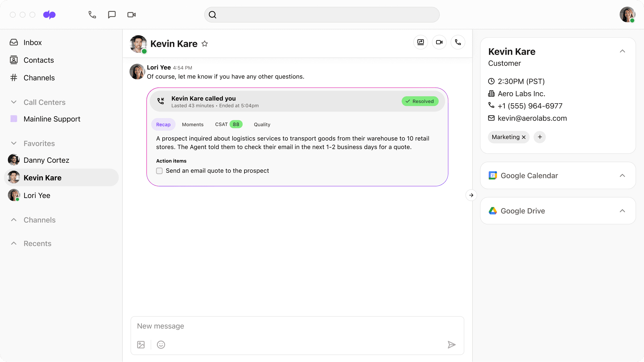Collapse the Google Calendar section
644x362 pixels.
(622, 176)
